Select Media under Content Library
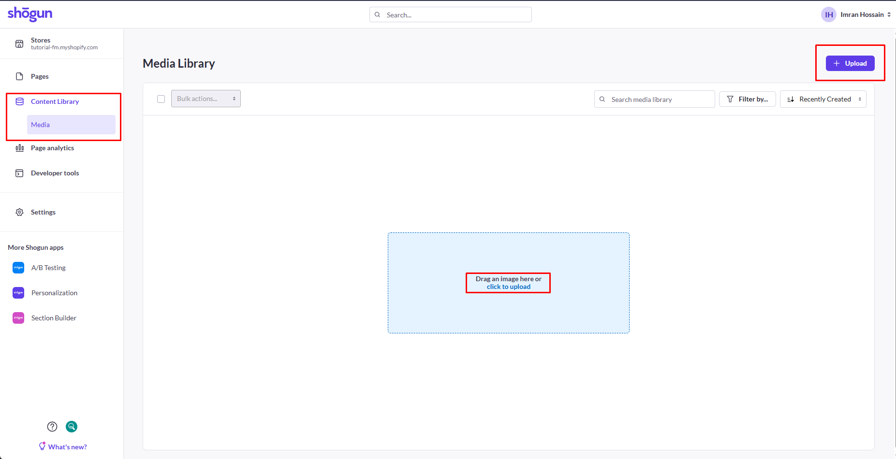Screen dimensions: 896x459 click(x=71, y=125)
